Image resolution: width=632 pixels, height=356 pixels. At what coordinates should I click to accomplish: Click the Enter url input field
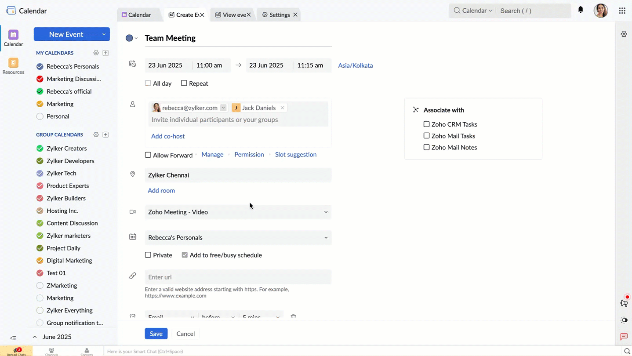238,277
